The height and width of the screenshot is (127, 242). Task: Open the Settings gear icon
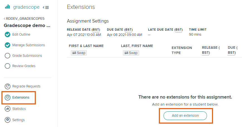click(8, 120)
